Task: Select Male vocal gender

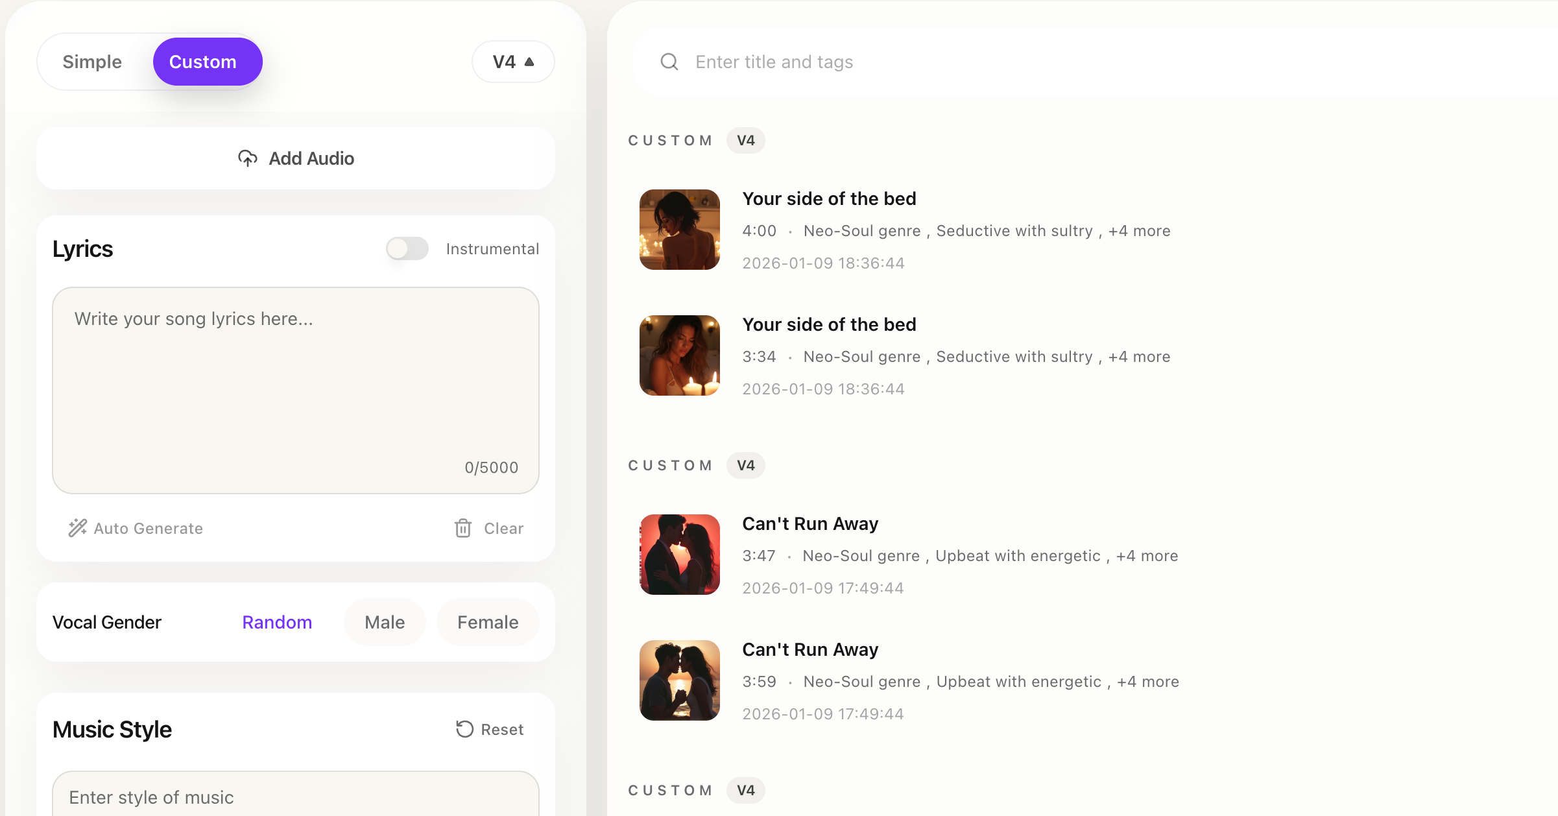Action: [x=385, y=622]
